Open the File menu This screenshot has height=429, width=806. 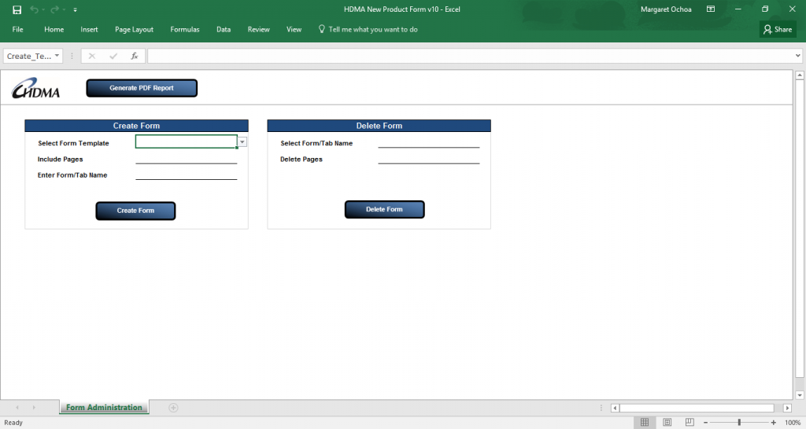pos(18,29)
